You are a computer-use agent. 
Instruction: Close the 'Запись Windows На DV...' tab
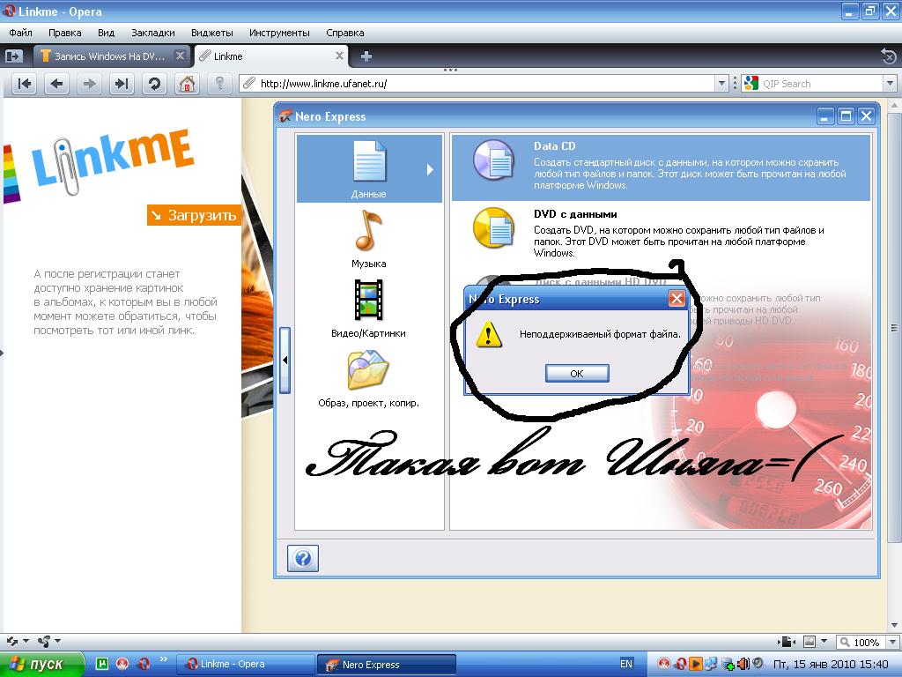point(180,56)
